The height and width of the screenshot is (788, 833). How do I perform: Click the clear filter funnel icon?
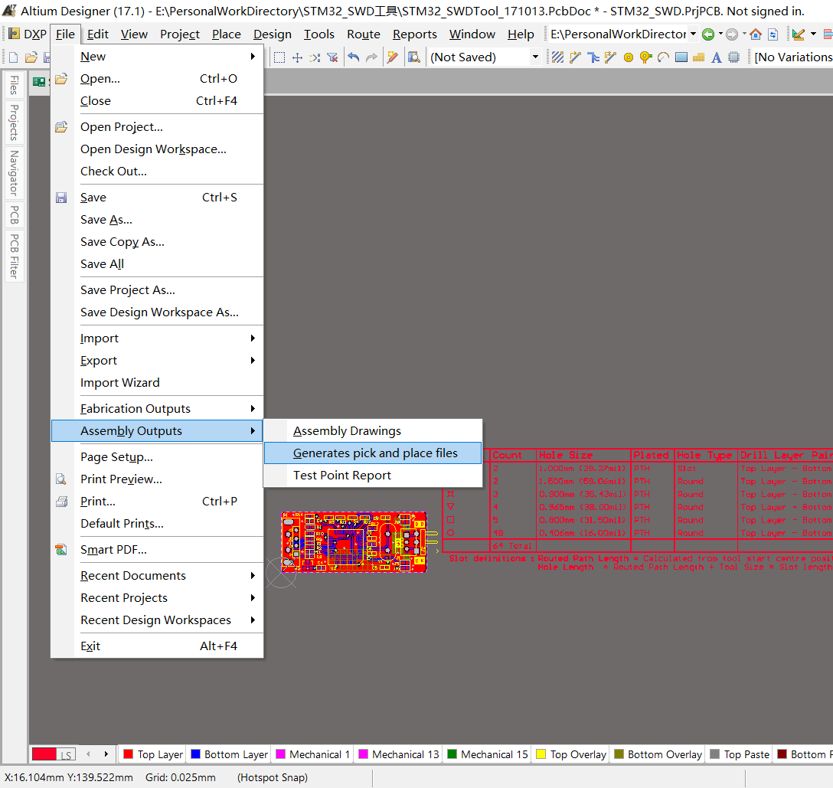click(332, 57)
